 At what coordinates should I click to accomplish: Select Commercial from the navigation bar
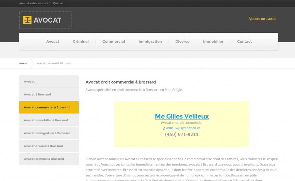click(114, 41)
